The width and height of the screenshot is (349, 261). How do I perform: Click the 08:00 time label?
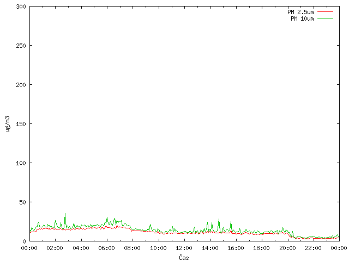point(133,248)
